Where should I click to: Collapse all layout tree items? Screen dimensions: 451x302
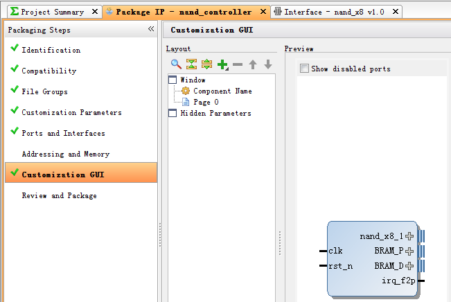[191, 64]
